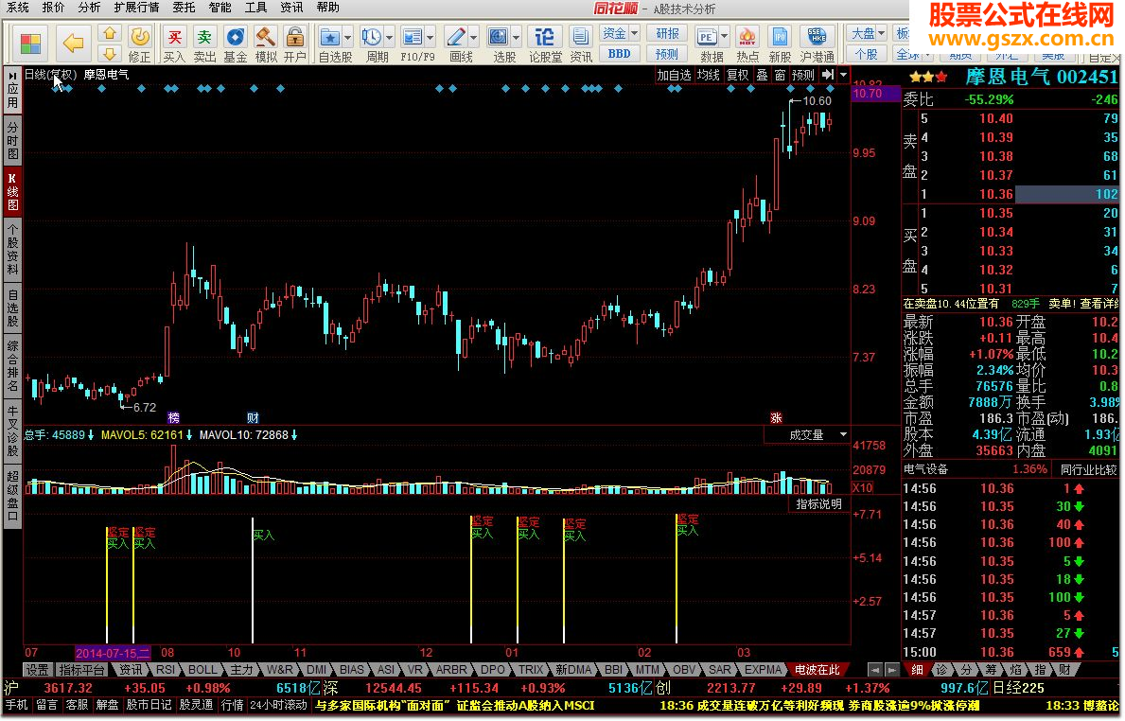The image size is (1125, 721).
Task: Toggle the 复权 price adjustment option
Action: [x=738, y=75]
